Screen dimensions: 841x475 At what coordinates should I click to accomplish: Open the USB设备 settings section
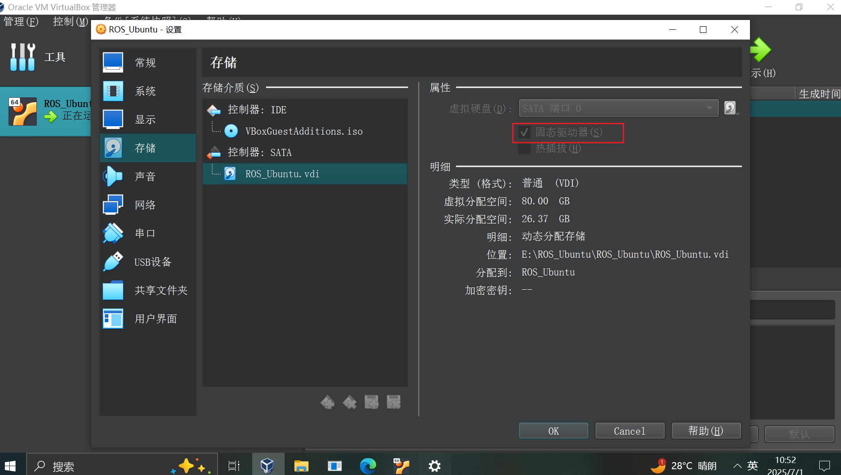point(152,262)
